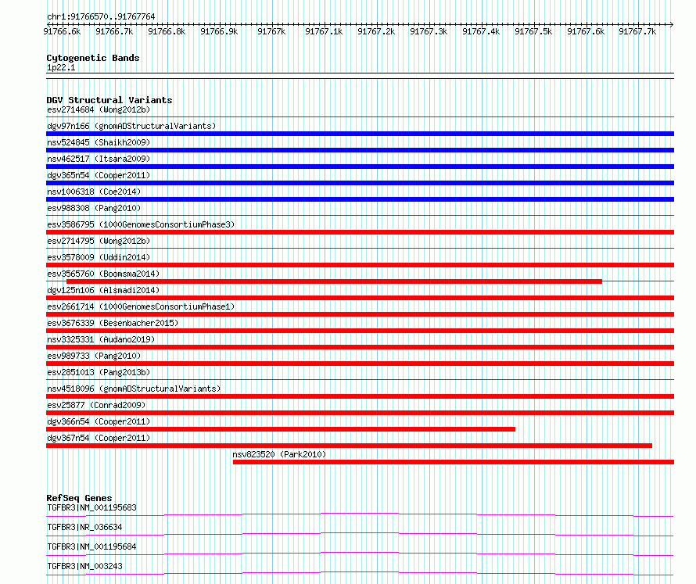696x584 pixels.
Task: Click the blue bar under dgv97n166
Action: tap(360, 134)
